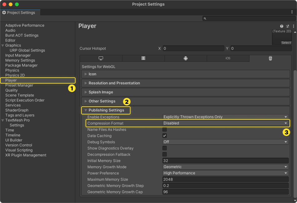Select Script Execution Order
297x203 pixels.
[25, 100]
